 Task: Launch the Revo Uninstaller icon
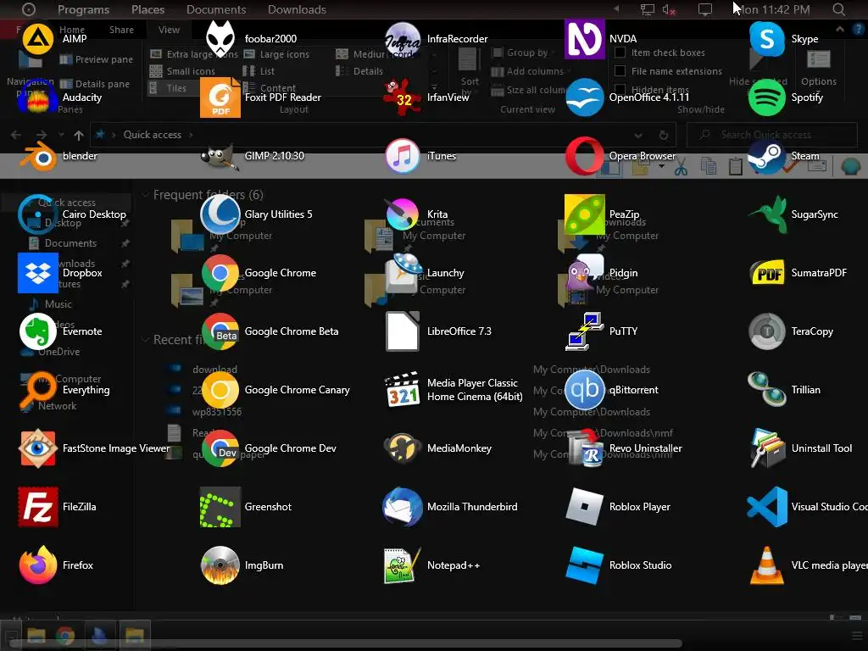(x=585, y=448)
